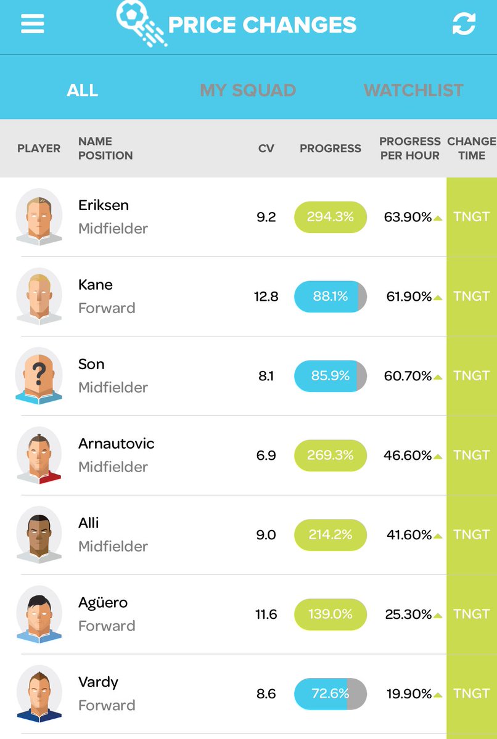Open Vardy's player avatar
This screenshot has width=497, height=739.
39,694
